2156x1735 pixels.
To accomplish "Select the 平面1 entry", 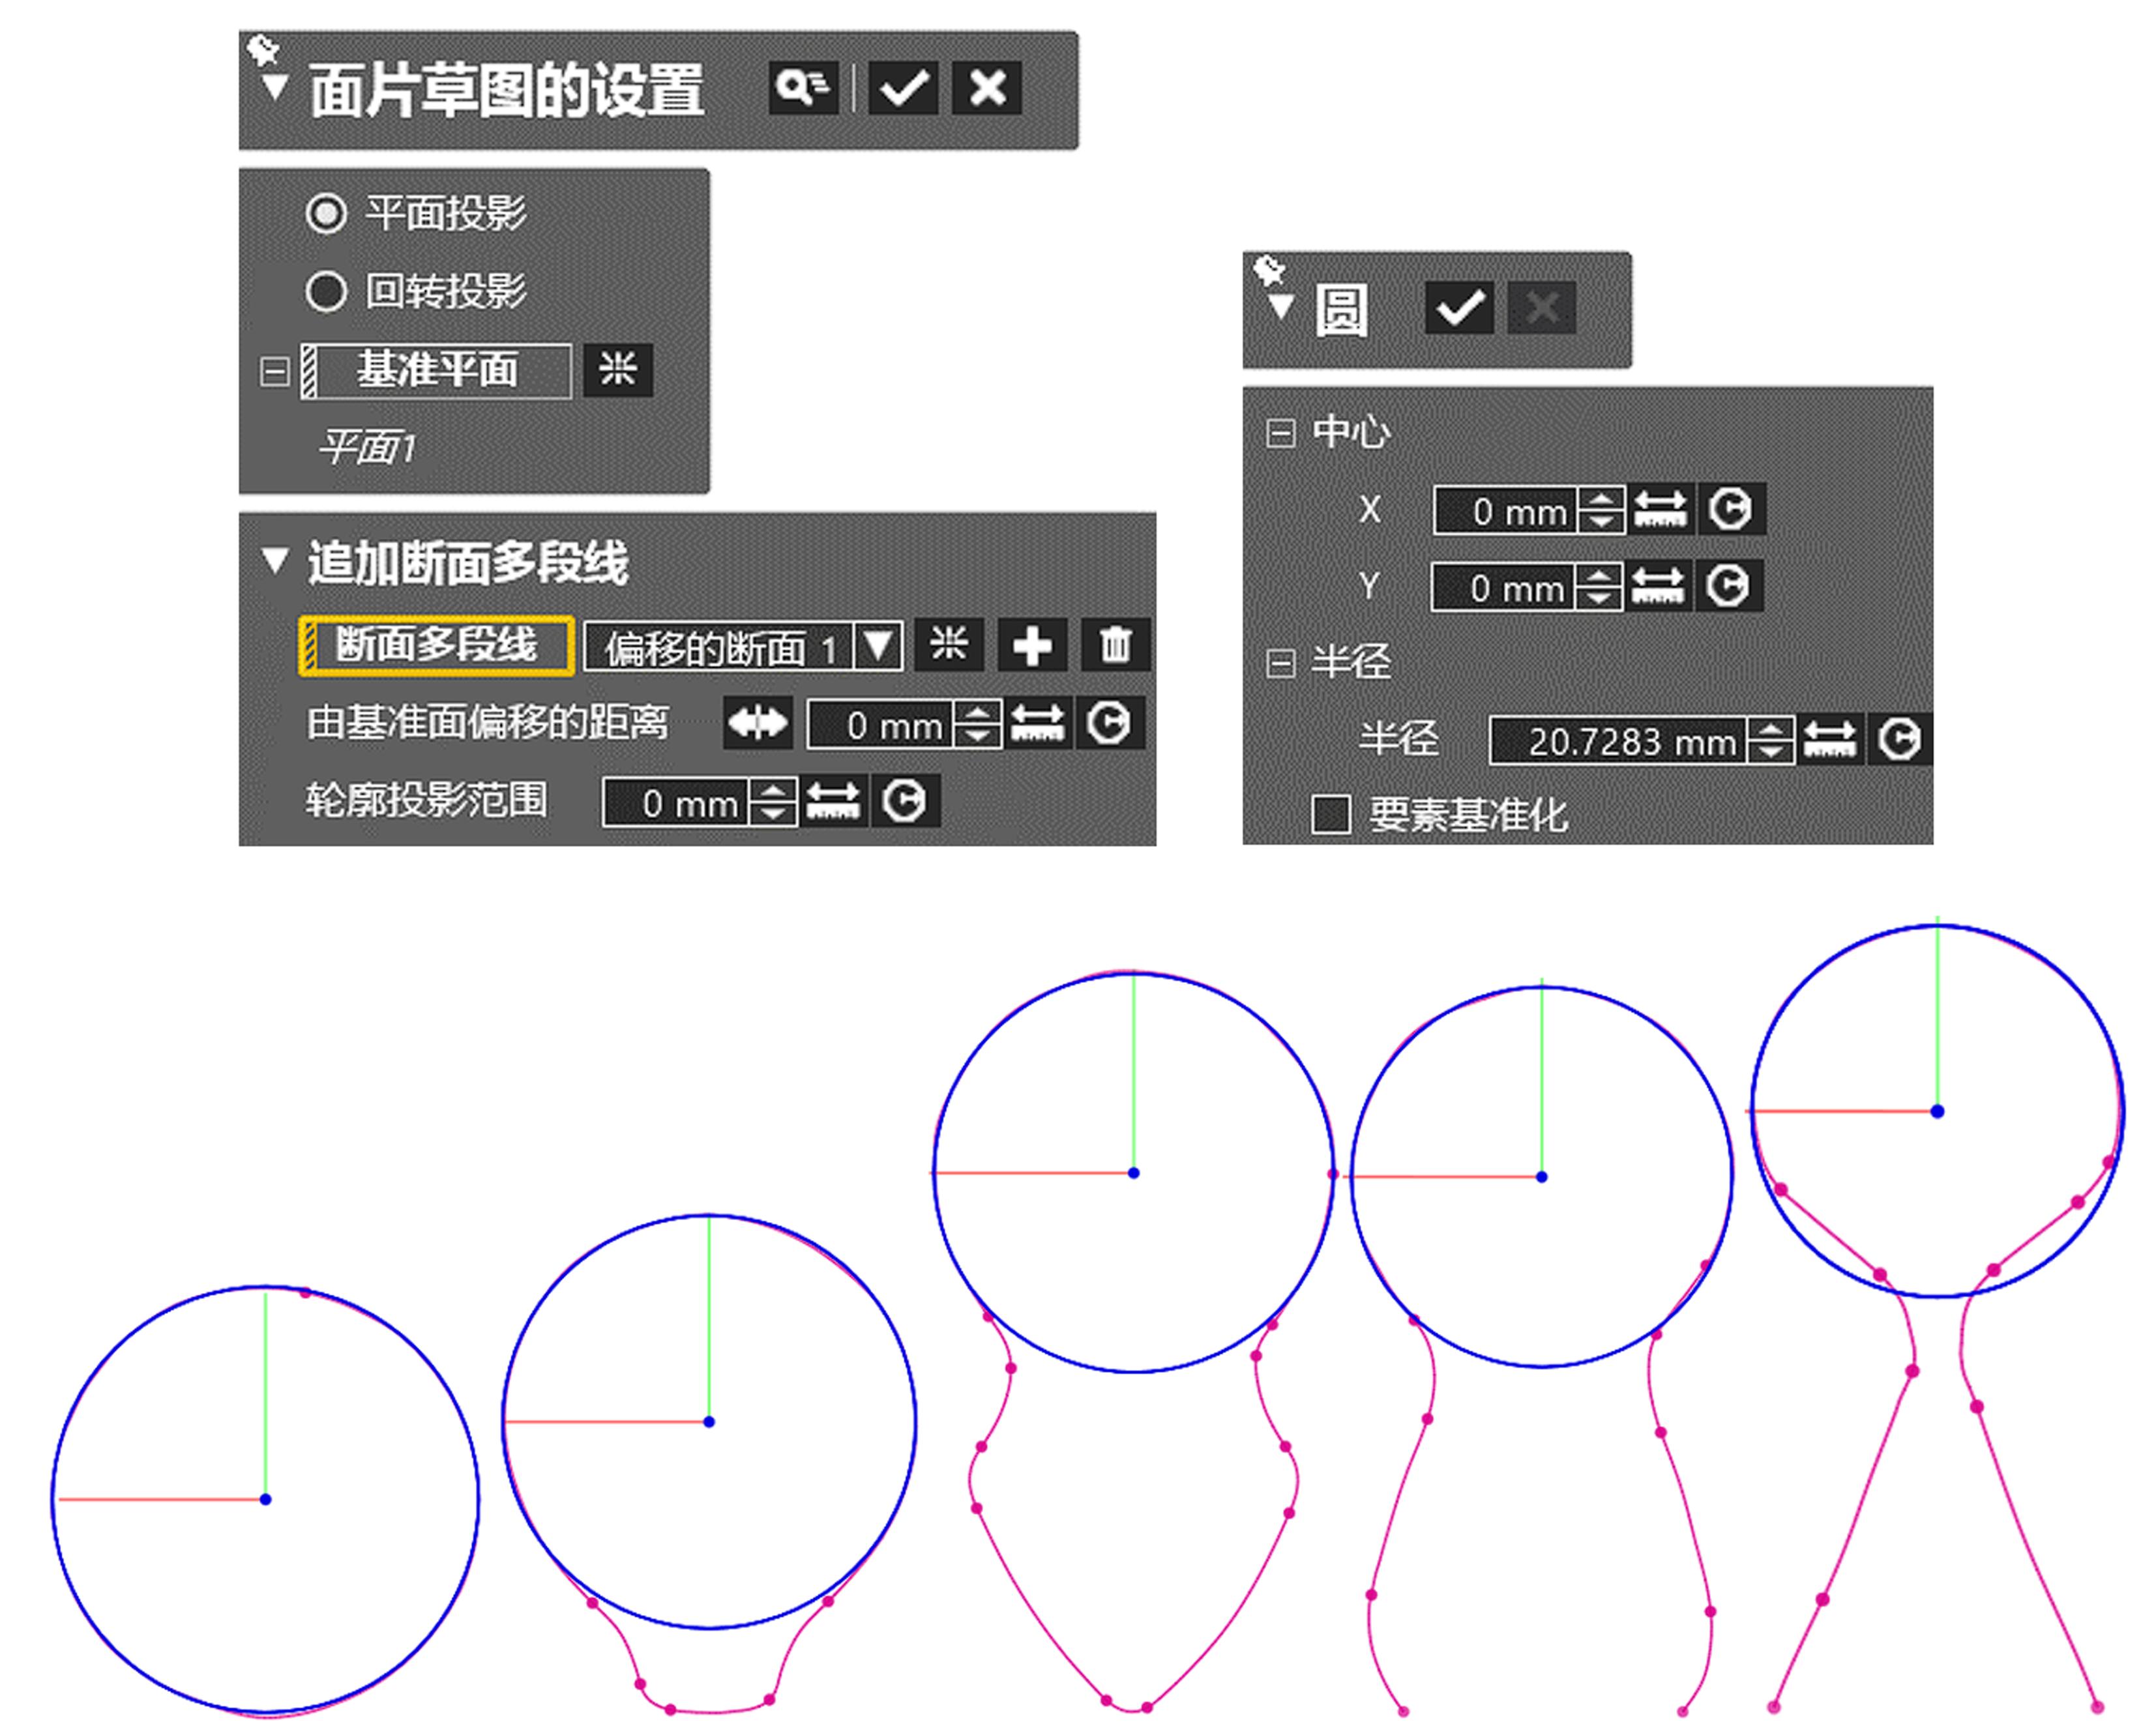I will (367, 447).
